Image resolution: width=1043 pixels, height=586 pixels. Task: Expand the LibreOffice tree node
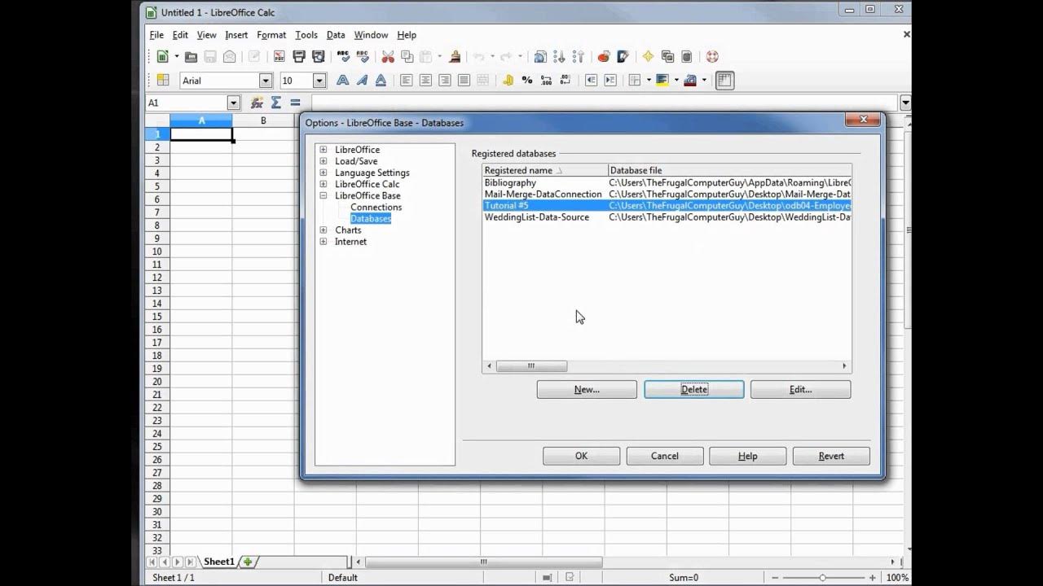pos(323,150)
